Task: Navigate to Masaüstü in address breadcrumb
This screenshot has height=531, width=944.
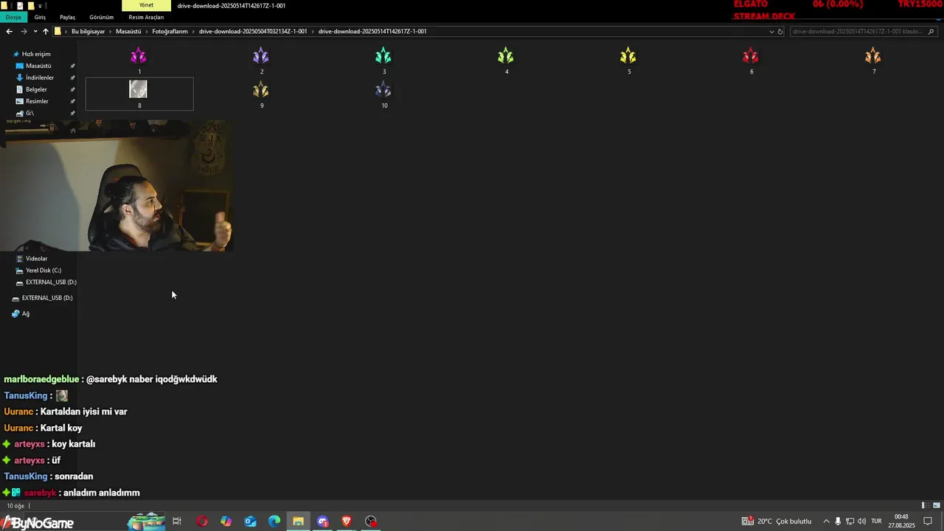Action: (128, 31)
